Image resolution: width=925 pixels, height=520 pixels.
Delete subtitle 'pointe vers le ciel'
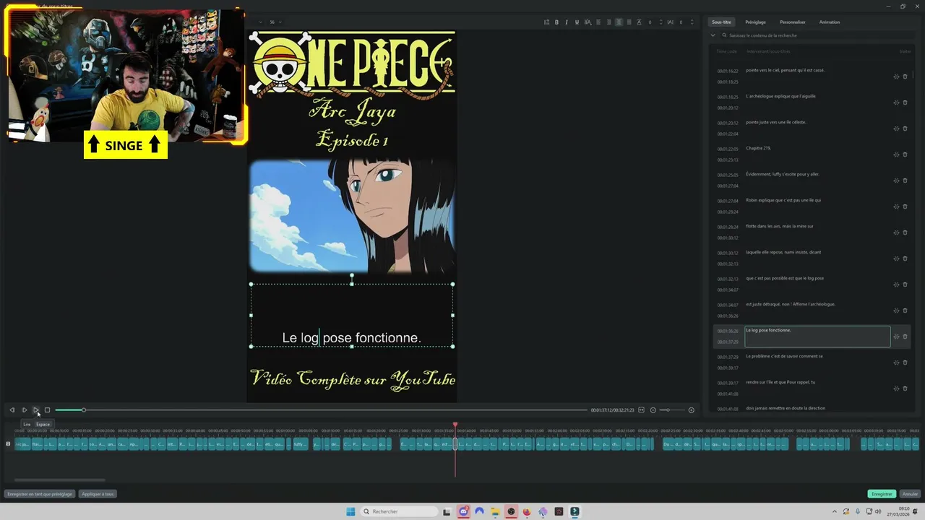(905, 77)
